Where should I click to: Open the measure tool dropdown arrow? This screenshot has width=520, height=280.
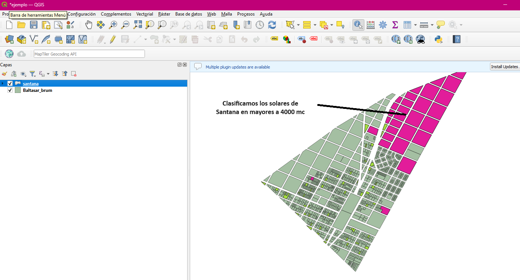432,25
